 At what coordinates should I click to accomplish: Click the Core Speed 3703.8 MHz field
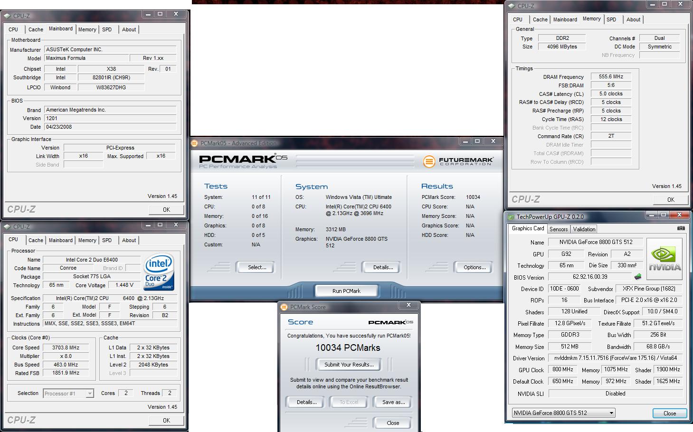[66, 347]
